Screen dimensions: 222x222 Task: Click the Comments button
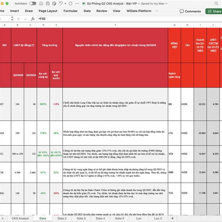tap(190, 11)
